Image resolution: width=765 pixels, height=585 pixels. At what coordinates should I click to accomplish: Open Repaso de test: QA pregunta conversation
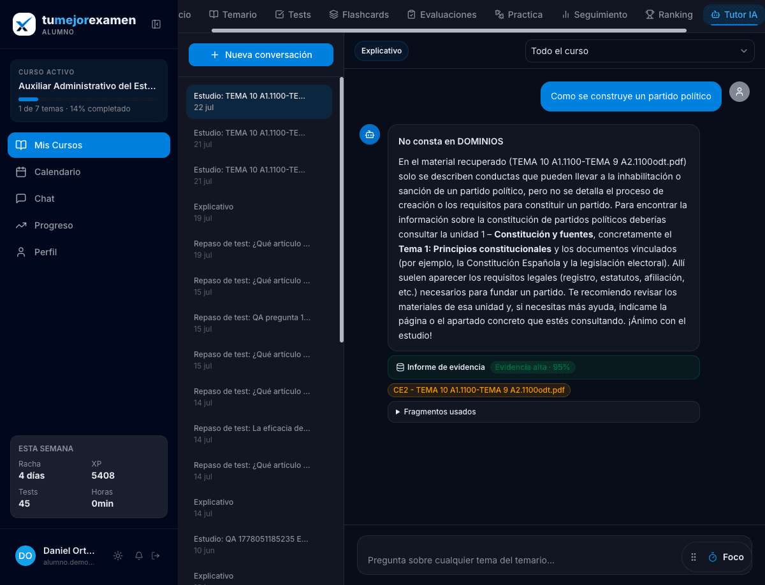pos(259,323)
